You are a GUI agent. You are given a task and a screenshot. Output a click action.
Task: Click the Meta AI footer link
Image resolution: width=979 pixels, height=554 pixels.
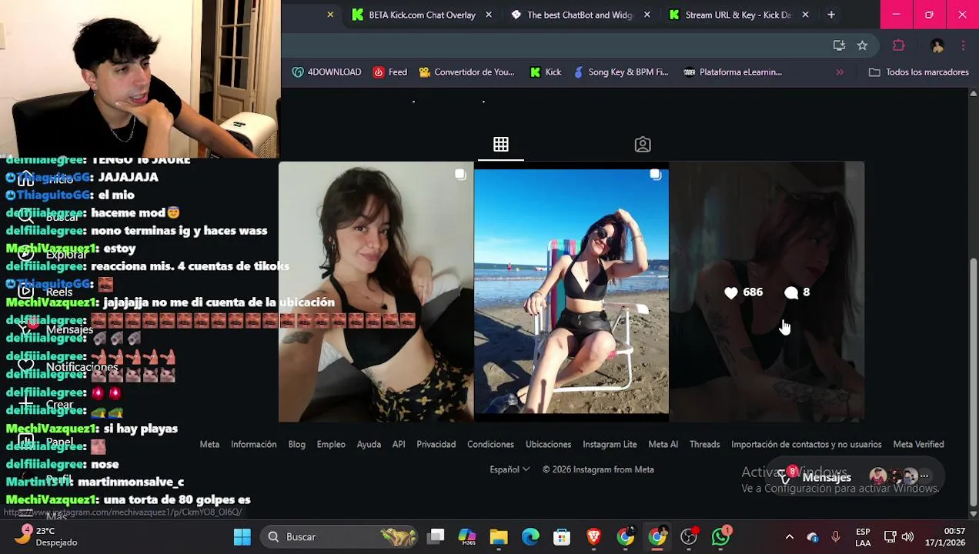pyautogui.click(x=663, y=445)
